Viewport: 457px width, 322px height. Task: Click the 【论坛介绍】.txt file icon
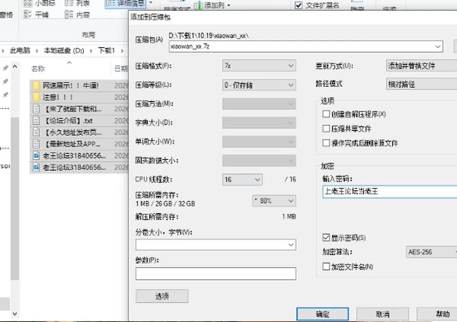tap(36, 120)
